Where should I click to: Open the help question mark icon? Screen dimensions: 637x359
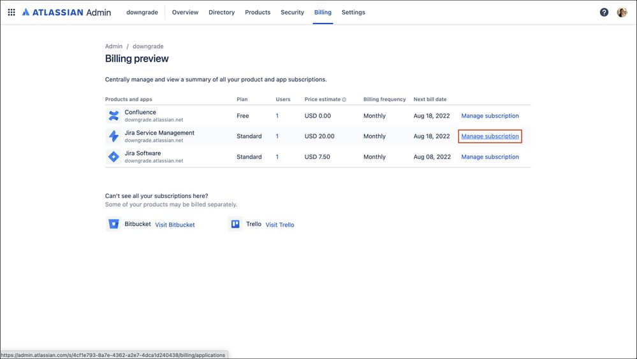pyautogui.click(x=604, y=12)
